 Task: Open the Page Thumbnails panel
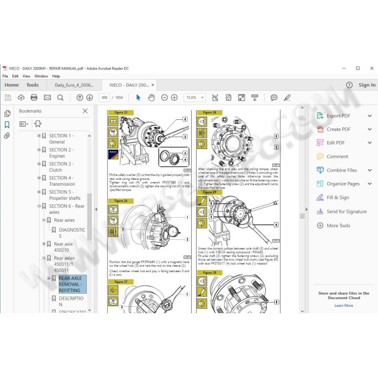(x=7, y=113)
